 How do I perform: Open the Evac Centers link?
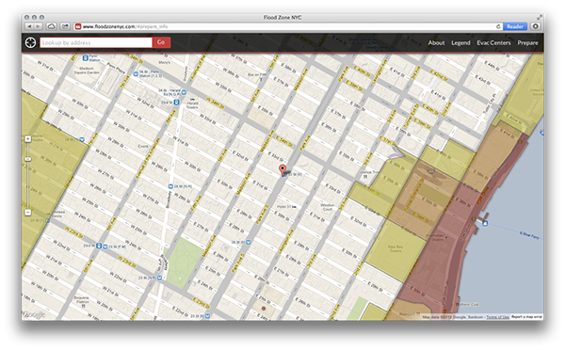pyautogui.click(x=493, y=43)
